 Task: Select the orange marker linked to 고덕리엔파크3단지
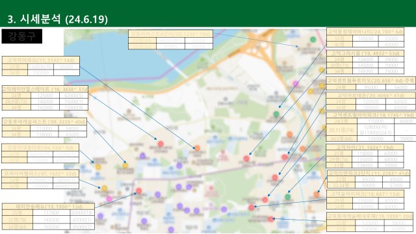(x=317, y=194)
